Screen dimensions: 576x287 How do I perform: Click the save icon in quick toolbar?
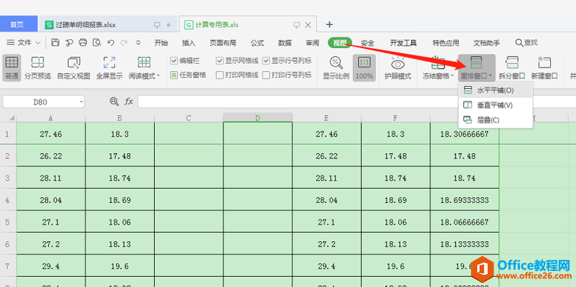(55, 43)
